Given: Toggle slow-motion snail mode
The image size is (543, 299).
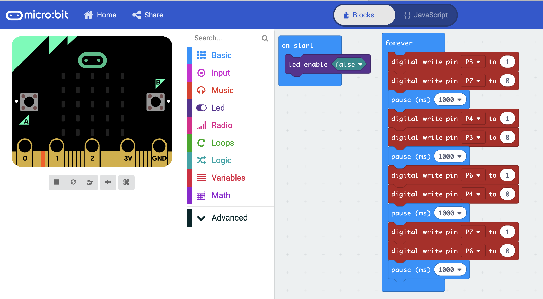Looking at the screenshot, I should (90, 182).
